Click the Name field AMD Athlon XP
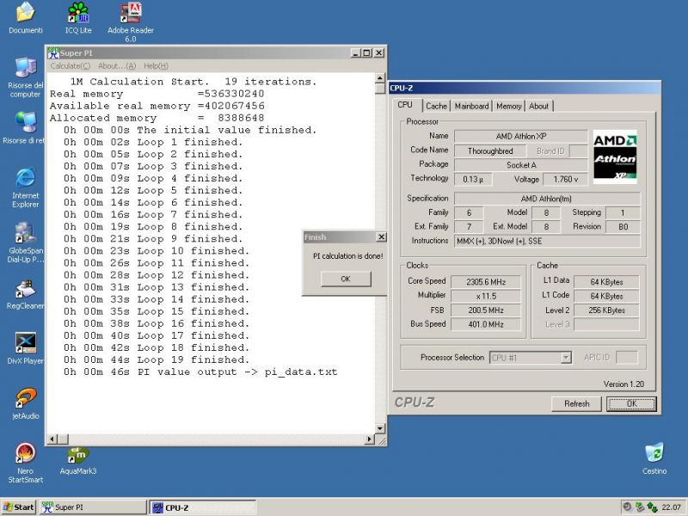688x516 pixels. 521,137
